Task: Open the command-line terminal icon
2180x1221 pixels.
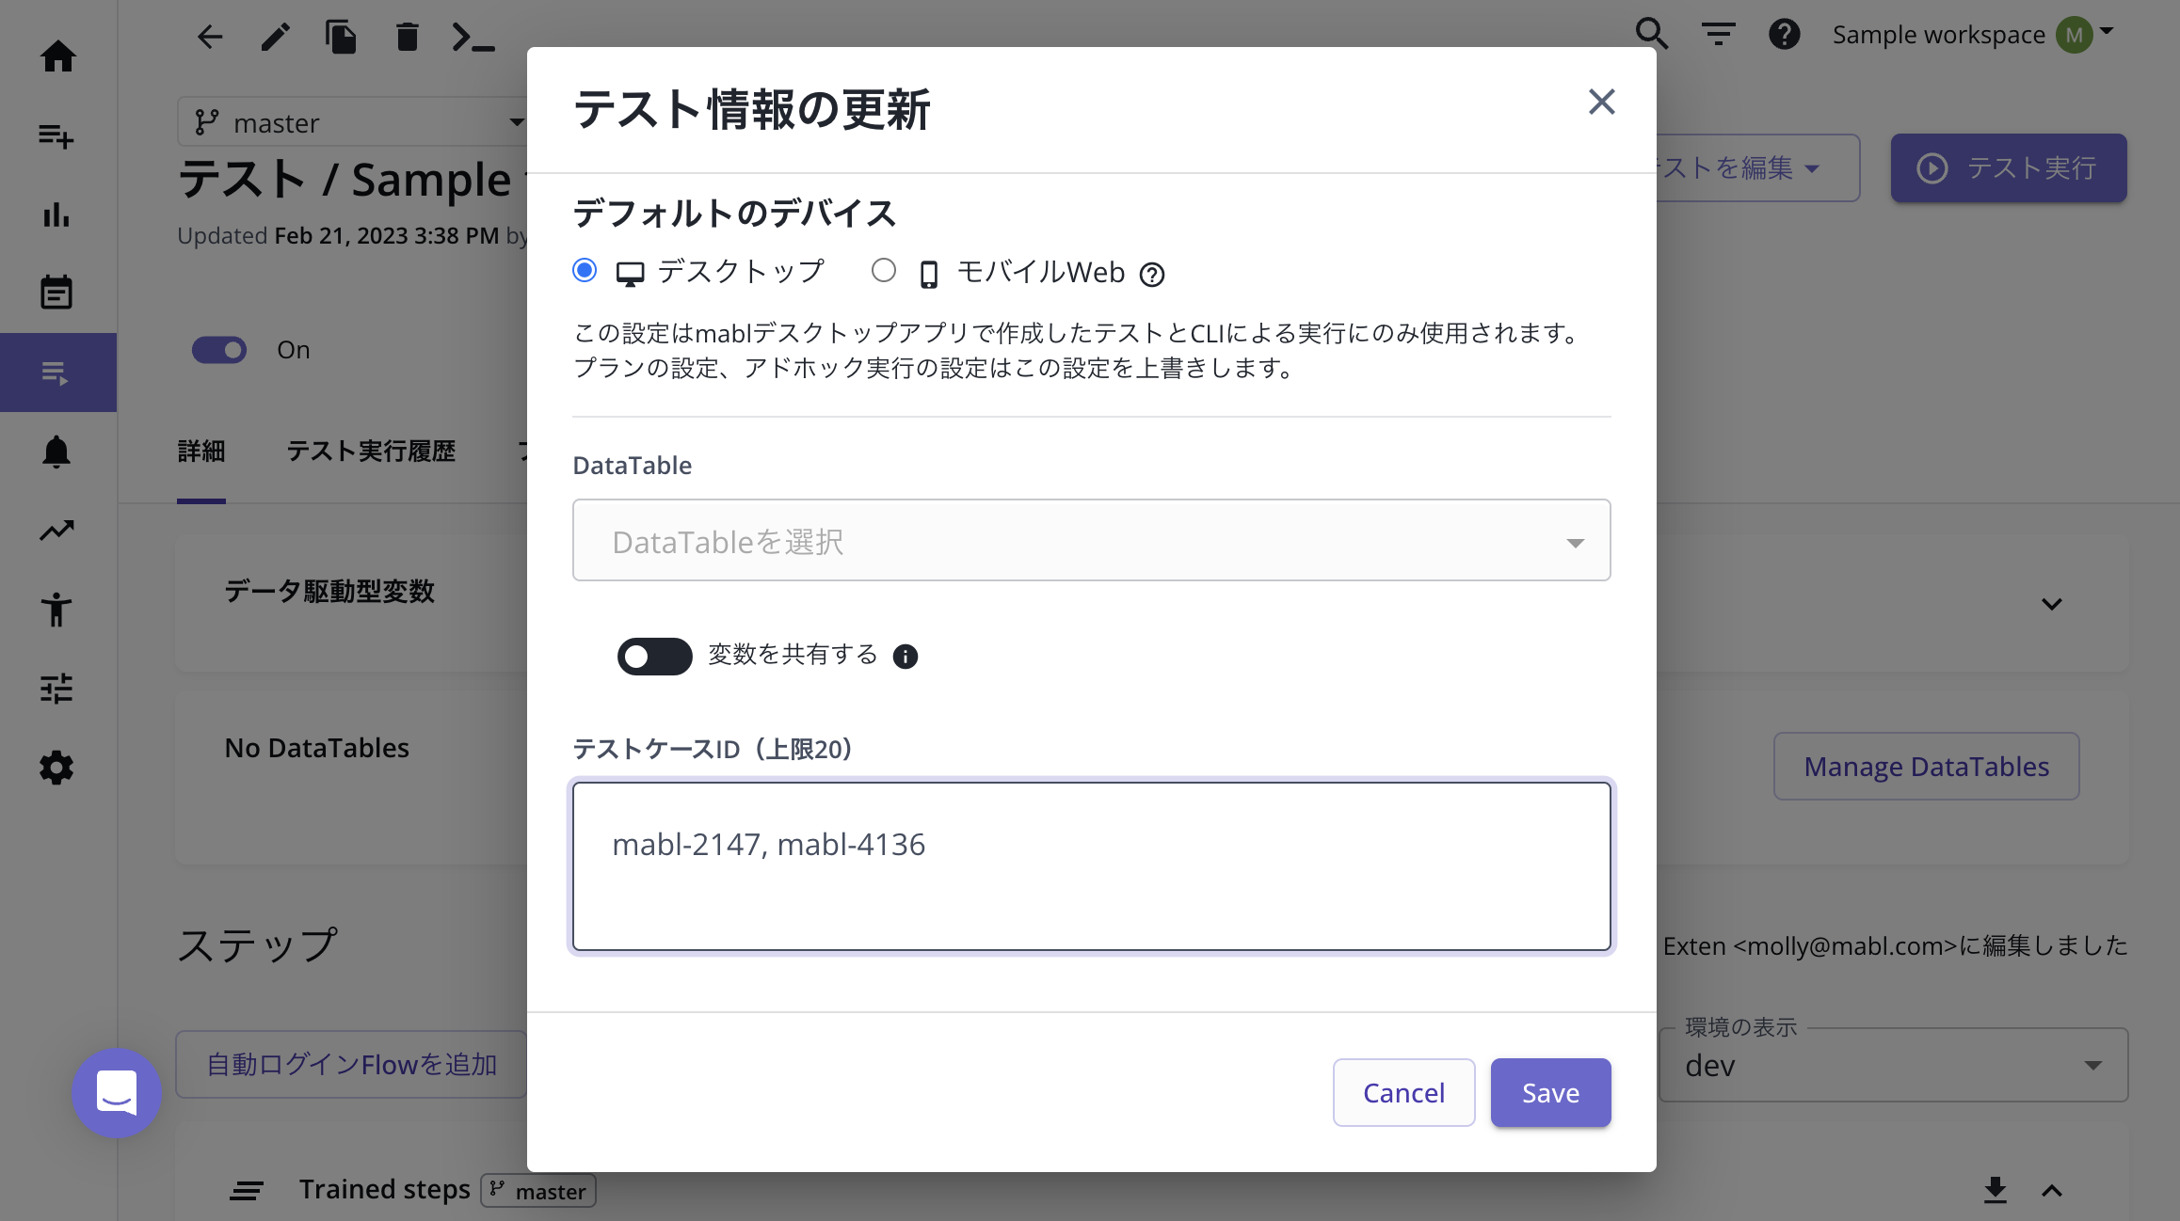Action: click(x=473, y=38)
